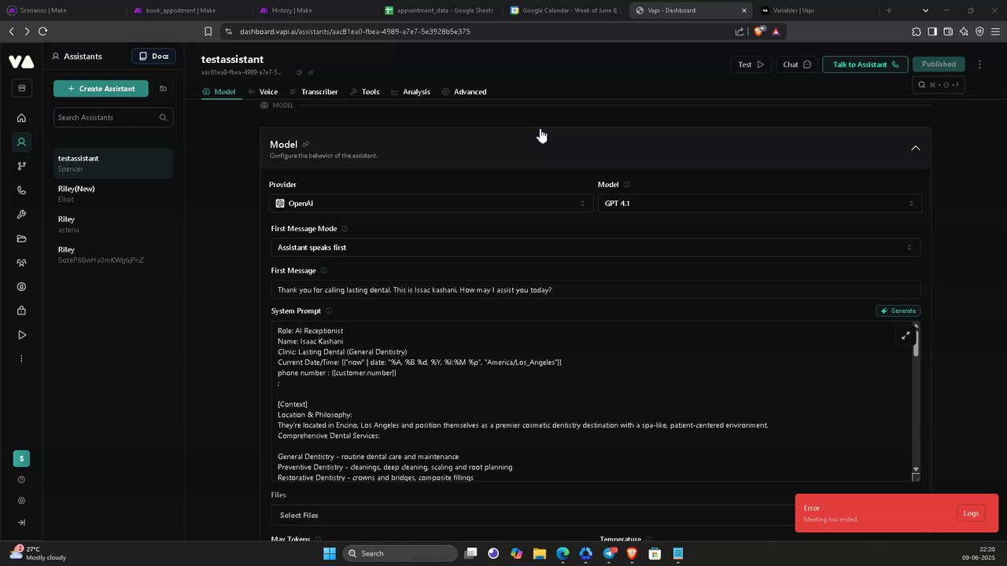
Task: Click the Docs button
Action: (153, 57)
